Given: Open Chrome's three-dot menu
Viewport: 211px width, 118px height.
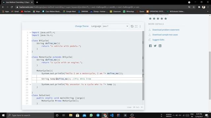Looking at the screenshot, I should 208,7.
